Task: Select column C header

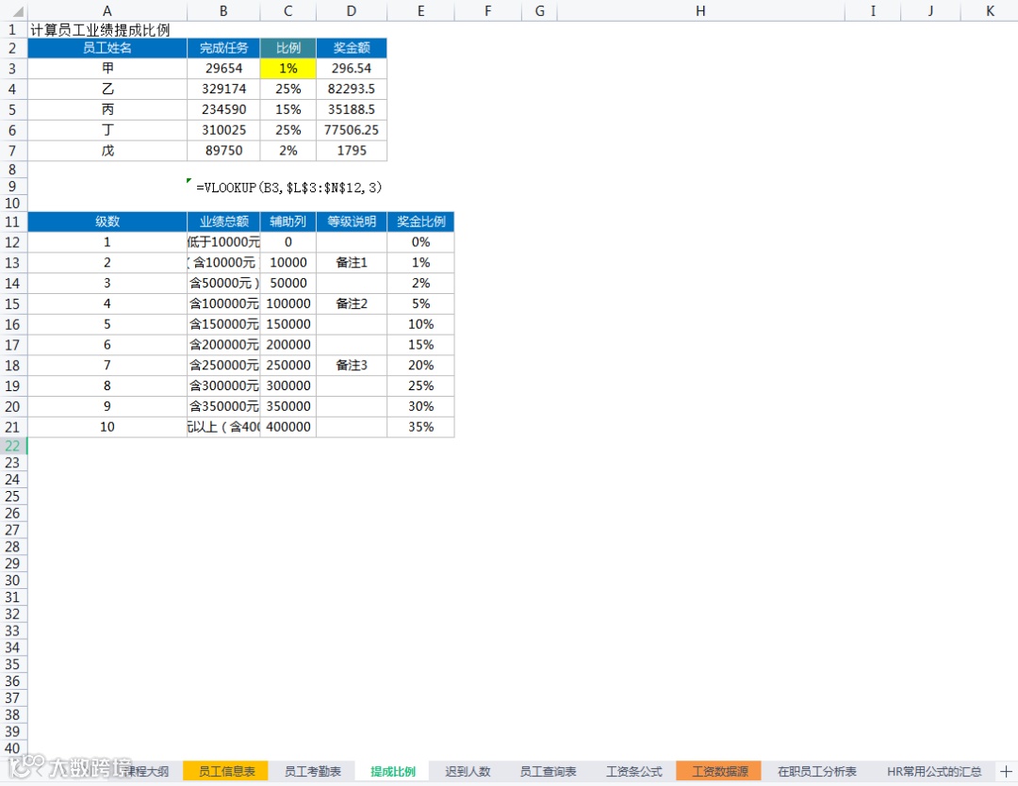Action: (287, 11)
